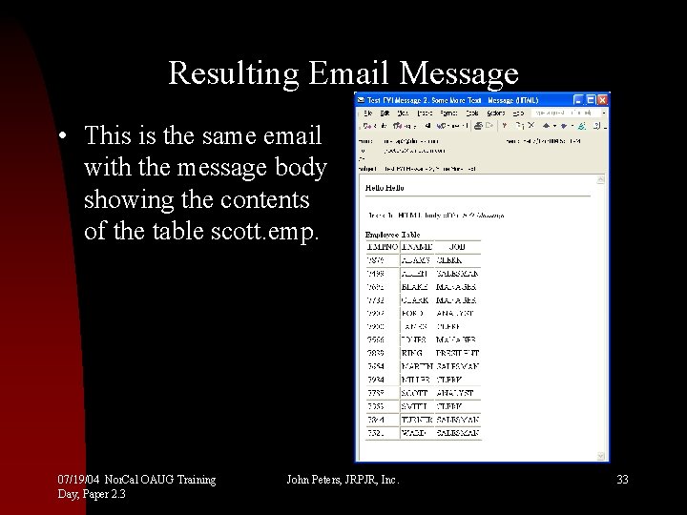This screenshot has height=515, width=687.
Task: Click footer text 'John Peters, JRPJR, Inc.'
Action: (x=343, y=480)
